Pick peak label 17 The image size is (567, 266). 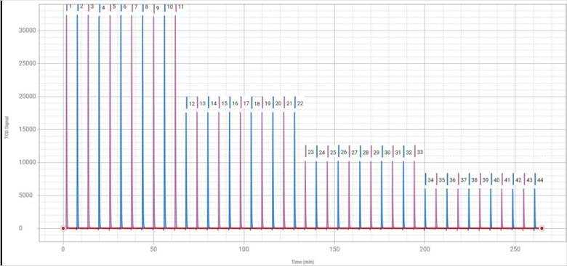point(246,104)
